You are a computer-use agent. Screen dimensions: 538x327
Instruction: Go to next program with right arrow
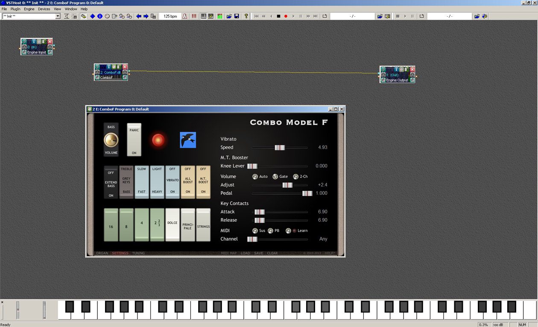click(146, 16)
